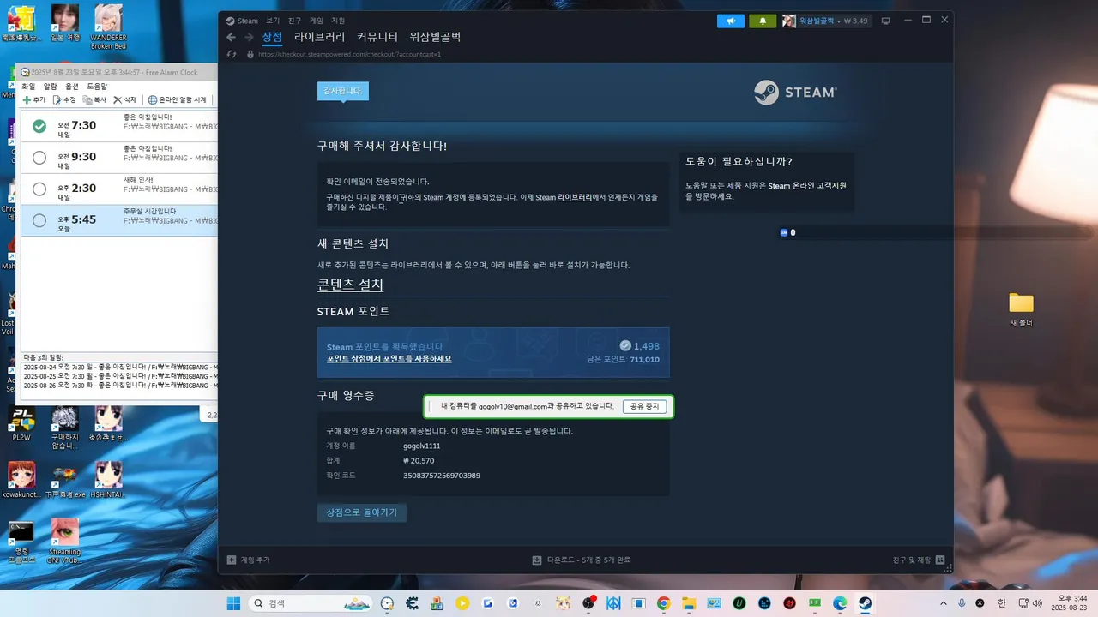This screenshot has width=1098, height=617.
Task: Open 온라인 알람 시계 in Free Alarm Clock
Action: coord(178,99)
